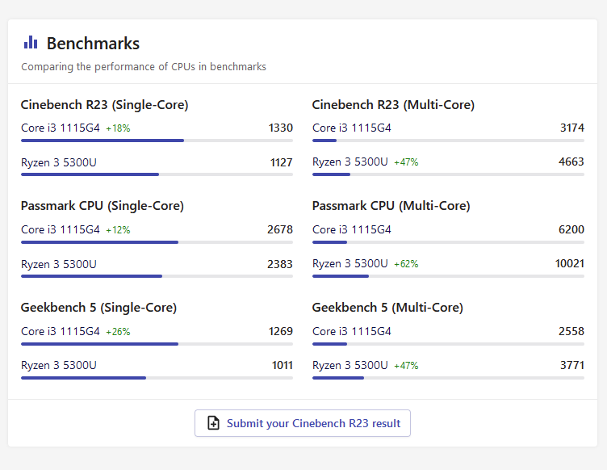Click the score value 10021
The height and width of the screenshot is (470, 607).
coord(570,263)
